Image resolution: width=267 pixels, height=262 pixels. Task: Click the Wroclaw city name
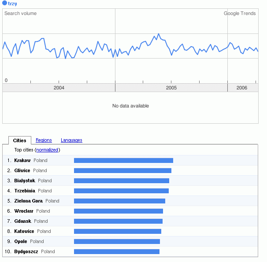click(x=24, y=211)
